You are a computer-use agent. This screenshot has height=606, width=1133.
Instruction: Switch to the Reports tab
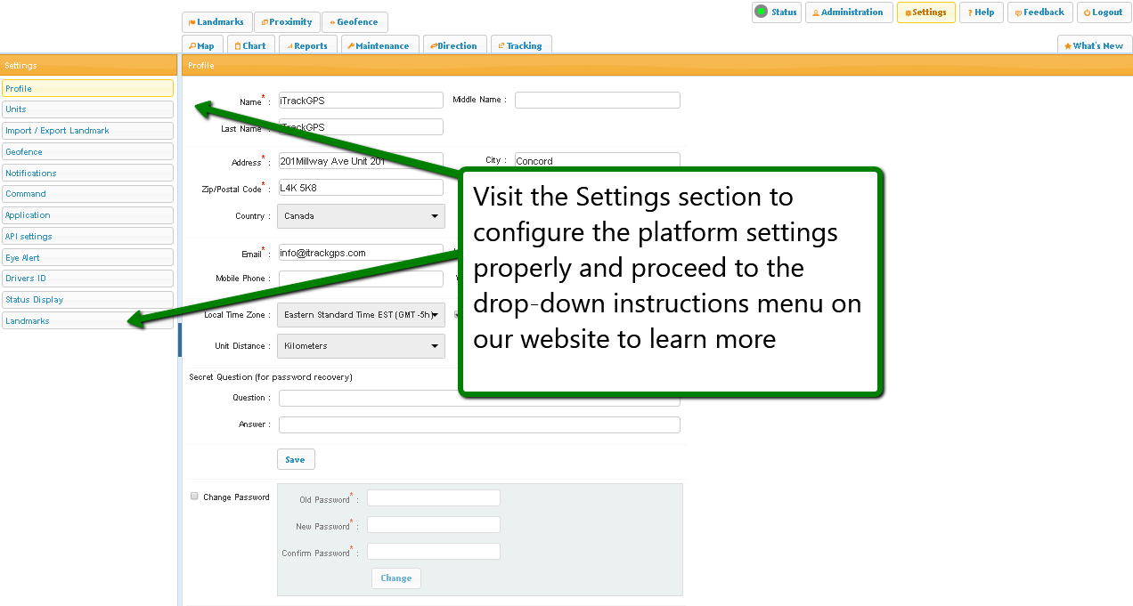[307, 45]
